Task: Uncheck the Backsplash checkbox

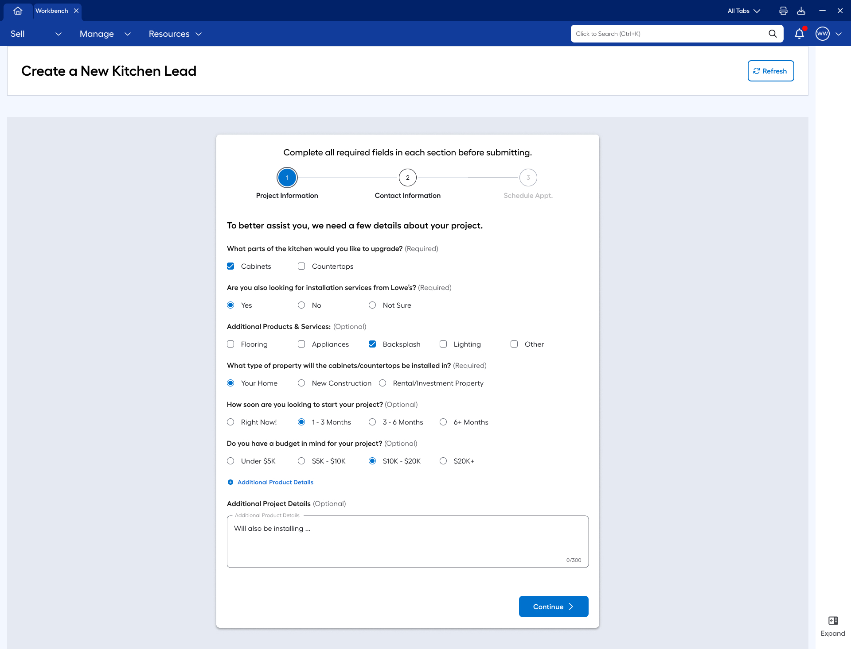Action: coord(372,344)
